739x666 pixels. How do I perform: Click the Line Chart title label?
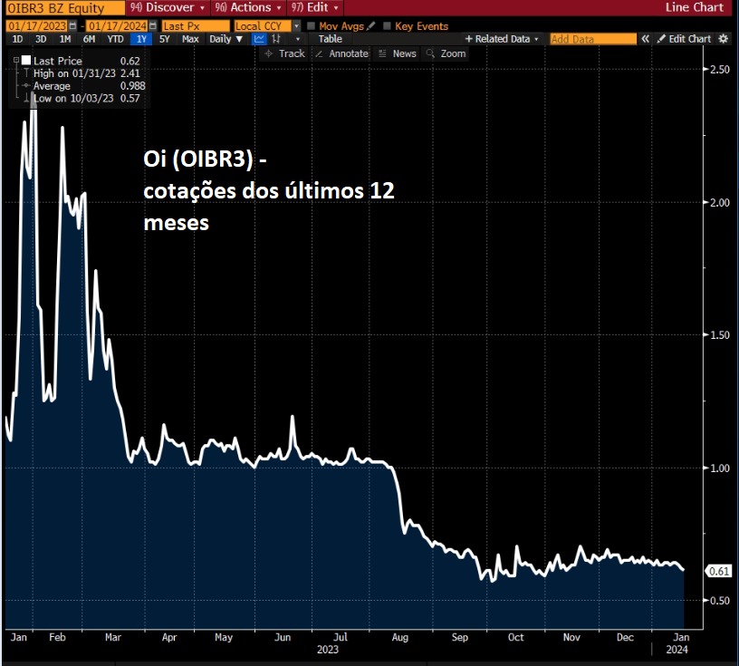tap(695, 7)
